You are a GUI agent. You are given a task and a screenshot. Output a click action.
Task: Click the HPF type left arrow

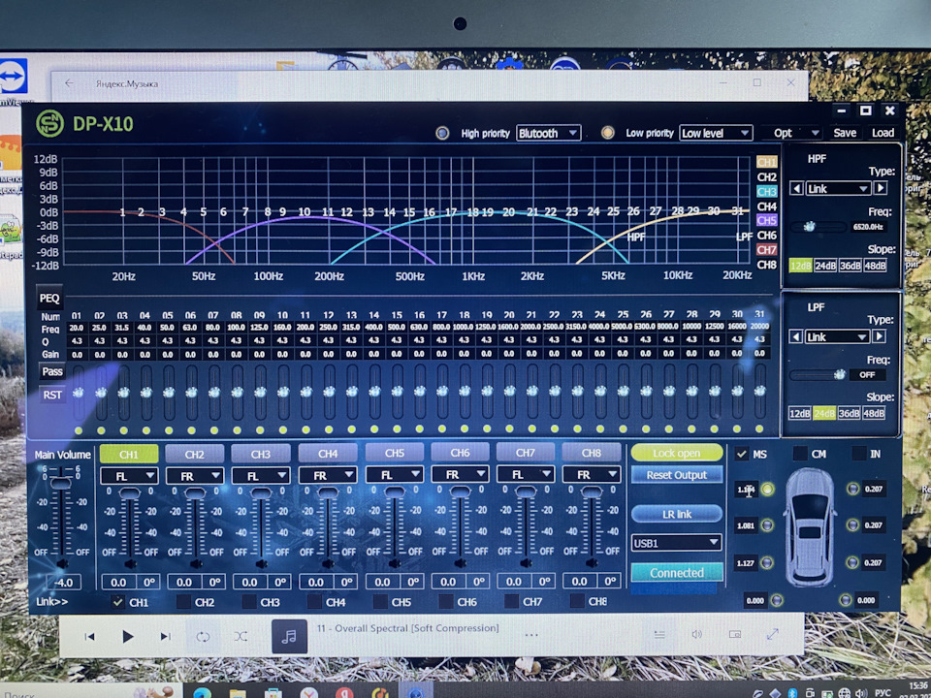[x=796, y=188]
